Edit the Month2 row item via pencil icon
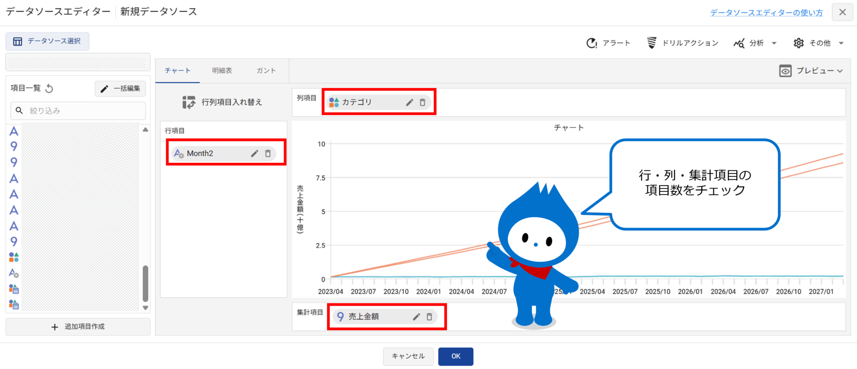 tap(255, 154)
